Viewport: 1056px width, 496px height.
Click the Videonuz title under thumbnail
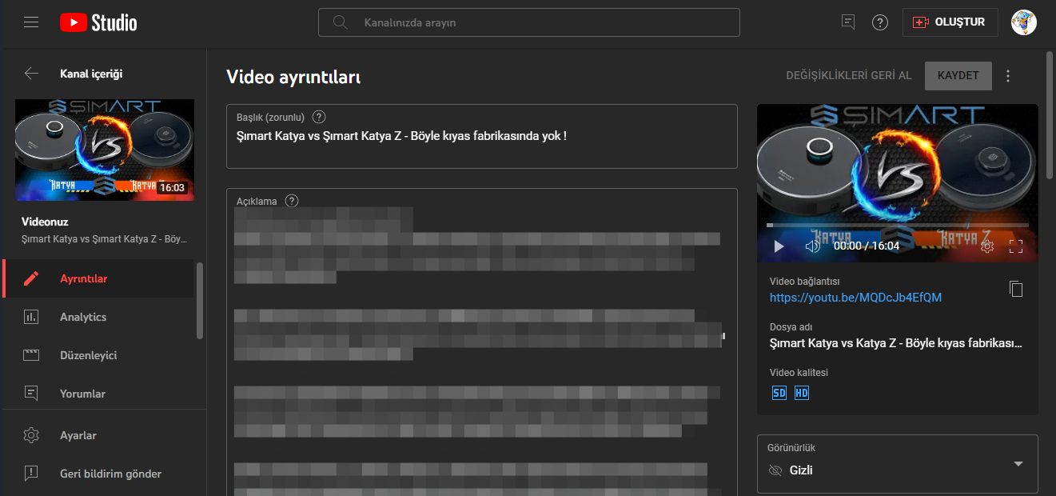pos(45,222)
